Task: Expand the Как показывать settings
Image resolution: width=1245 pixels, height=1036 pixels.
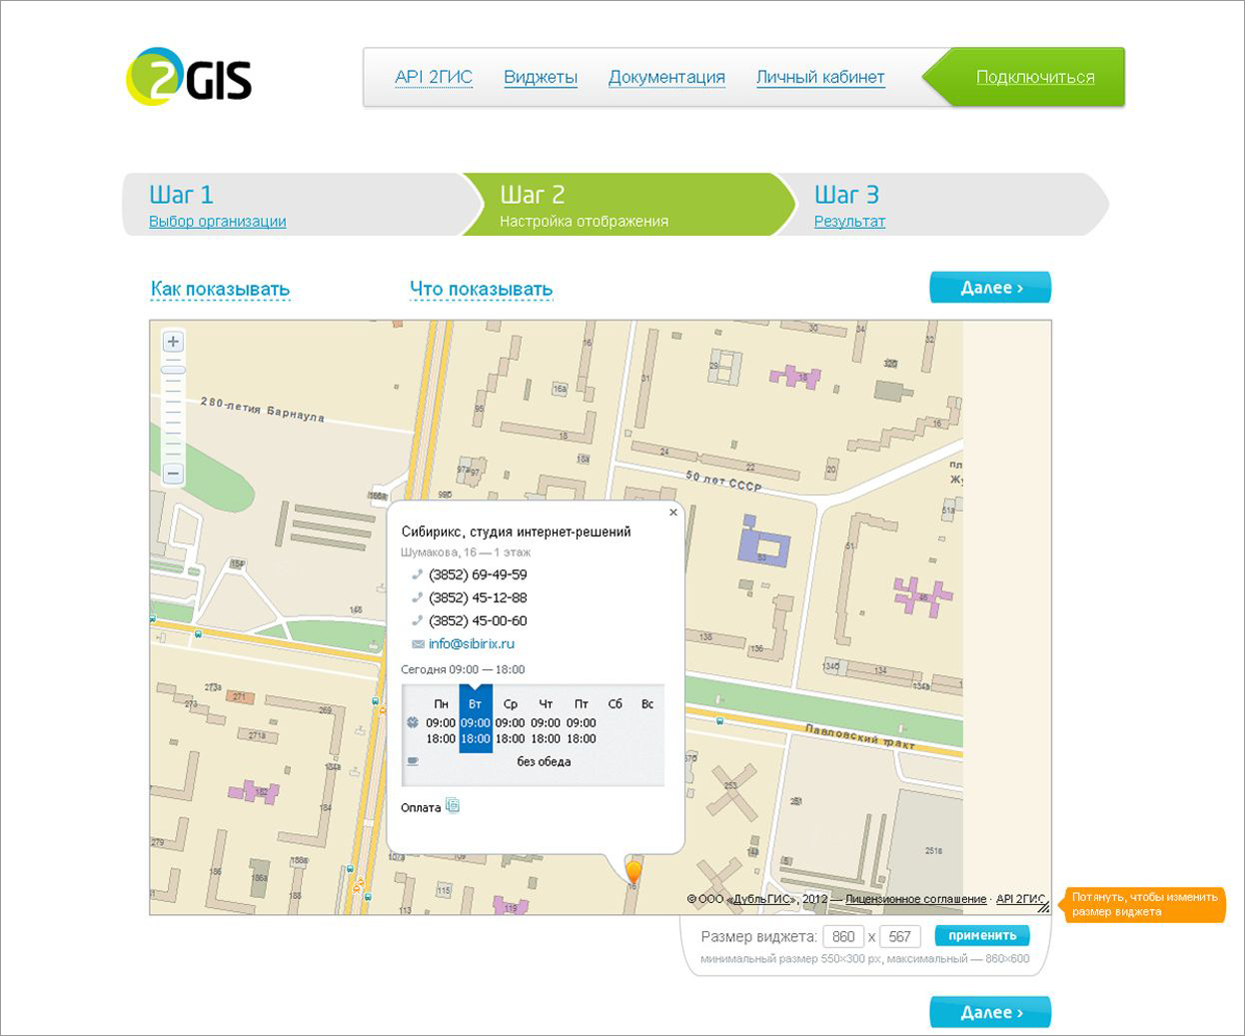Action: click(220, 289)
